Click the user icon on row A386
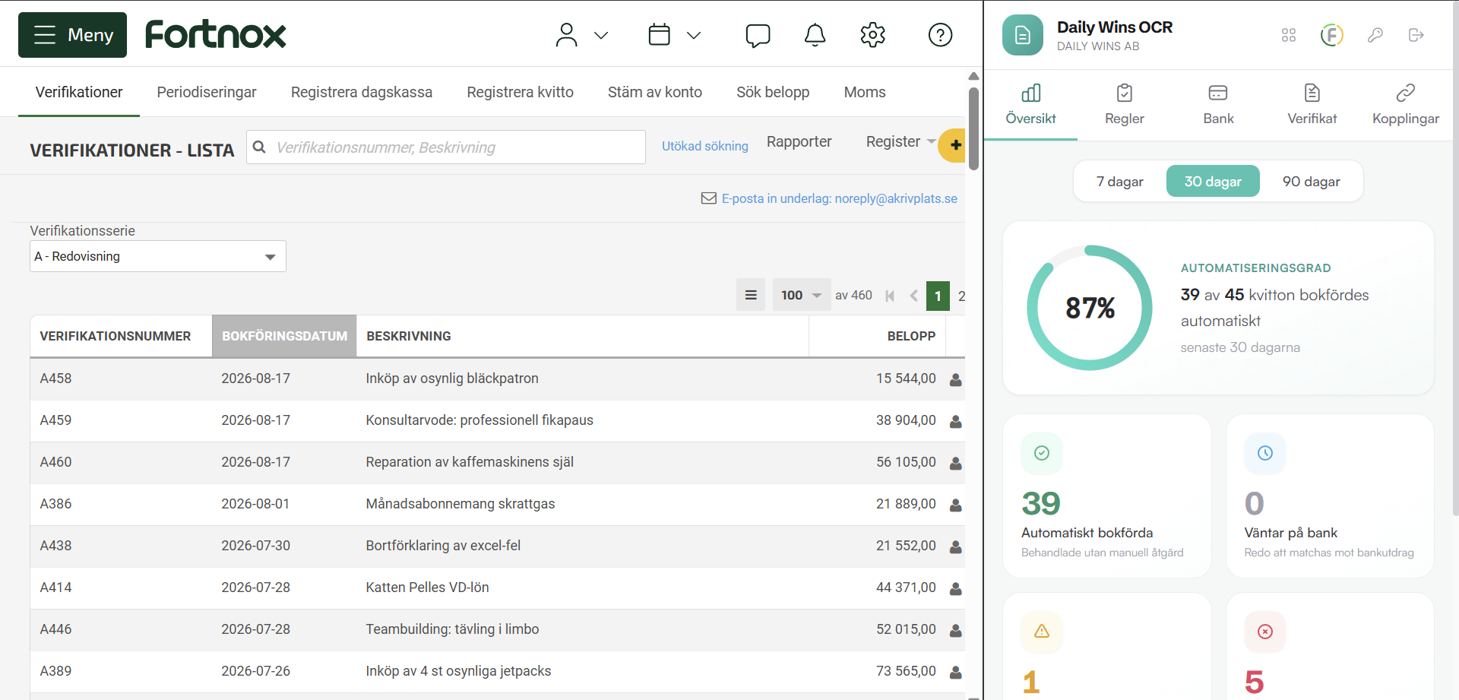 (x=956, y=505)
